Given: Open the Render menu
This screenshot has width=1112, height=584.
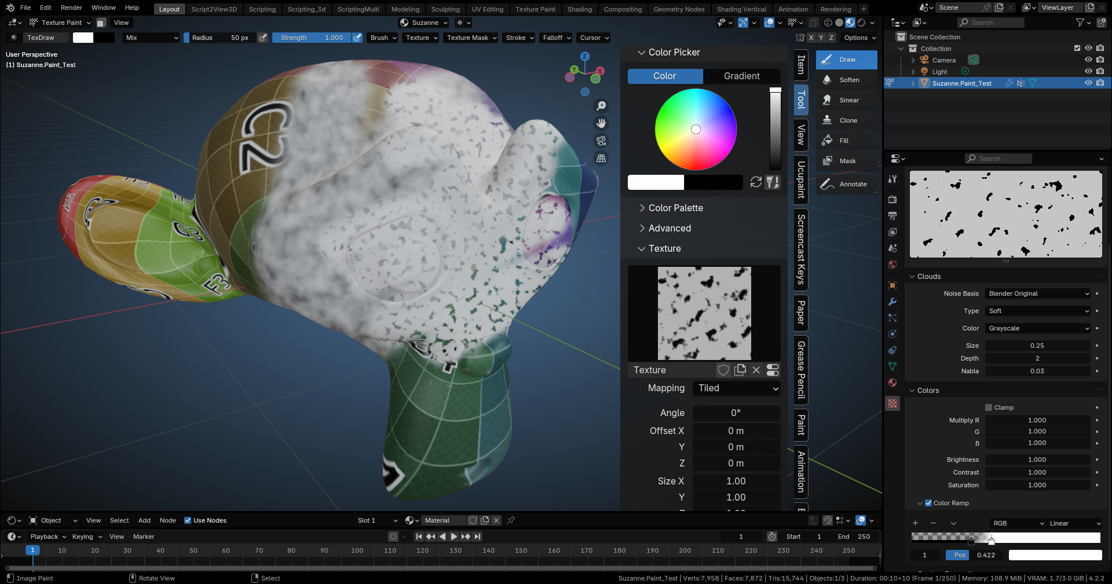Looking at the screenshot, I should tap(71, 8).
